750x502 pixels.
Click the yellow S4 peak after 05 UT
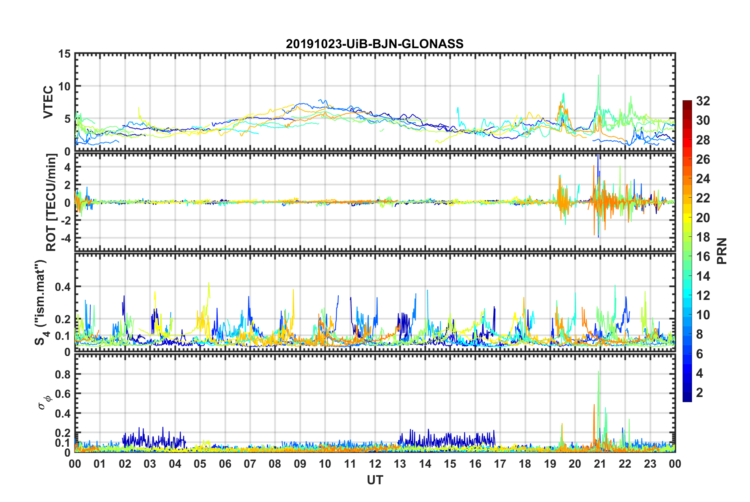click(209, 284)
